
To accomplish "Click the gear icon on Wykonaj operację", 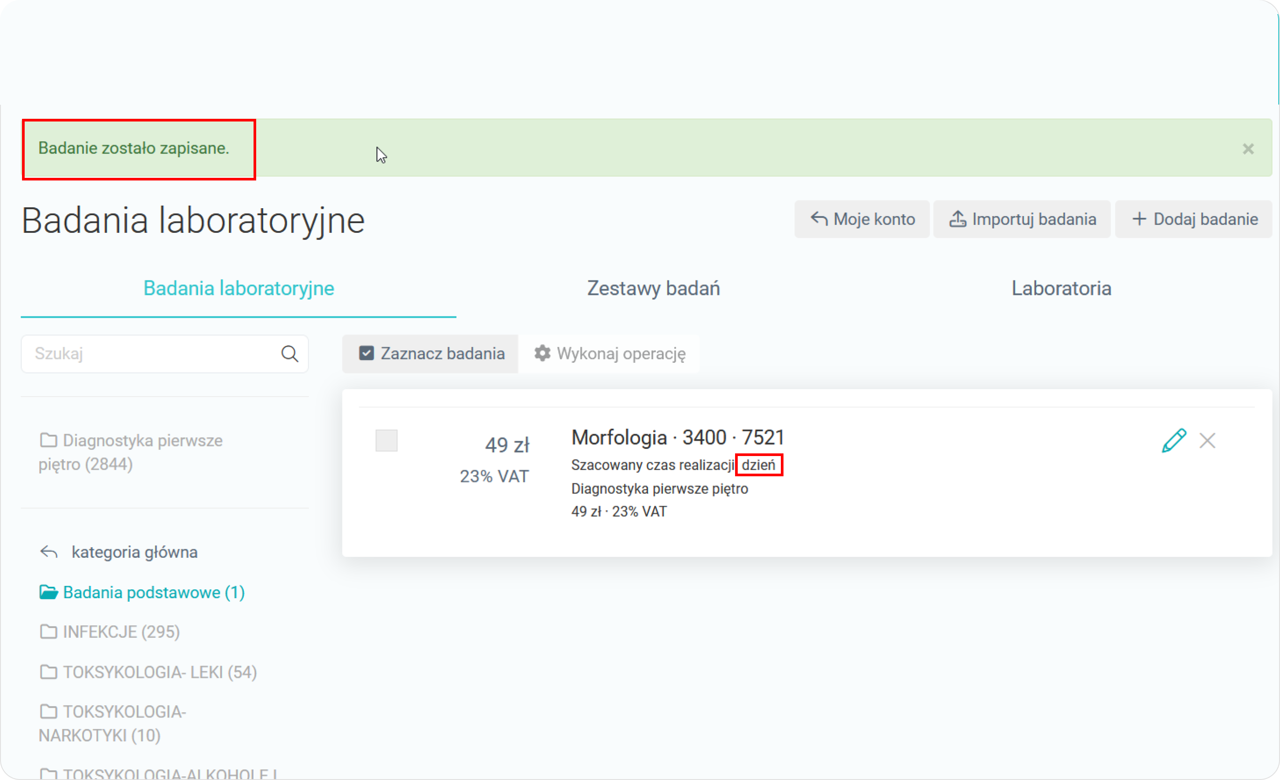I will pos(542,353).
